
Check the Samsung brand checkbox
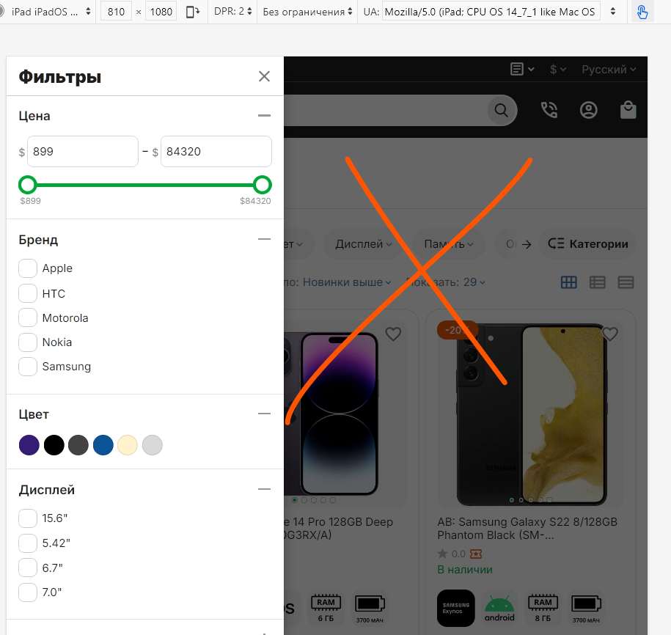(x=28, y=367)
